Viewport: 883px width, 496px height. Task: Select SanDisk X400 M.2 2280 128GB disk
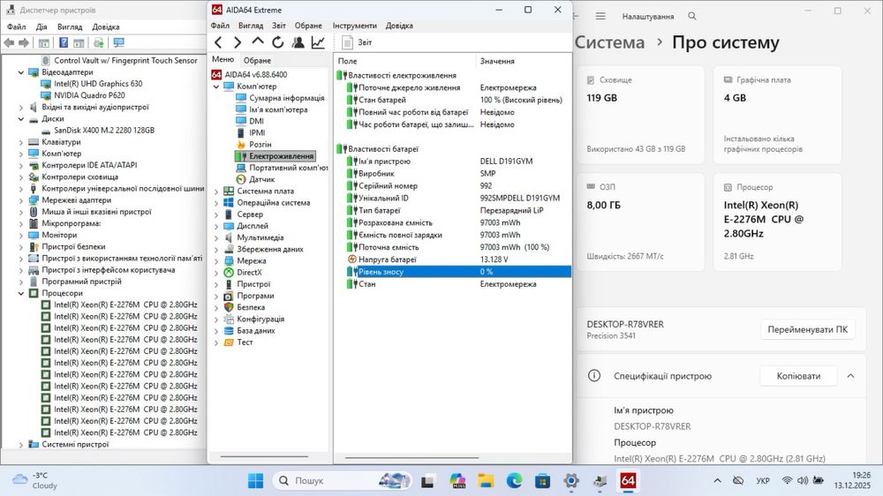click(x=104, y=131)
